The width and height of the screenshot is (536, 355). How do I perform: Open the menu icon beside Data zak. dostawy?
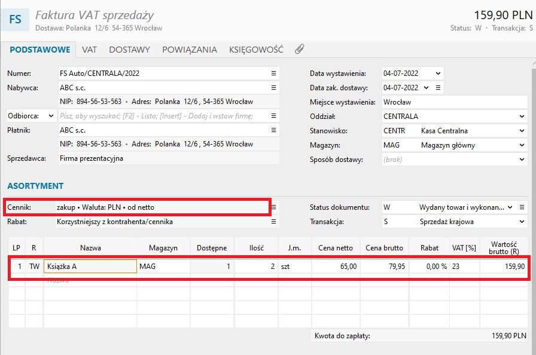coord(438,88)
